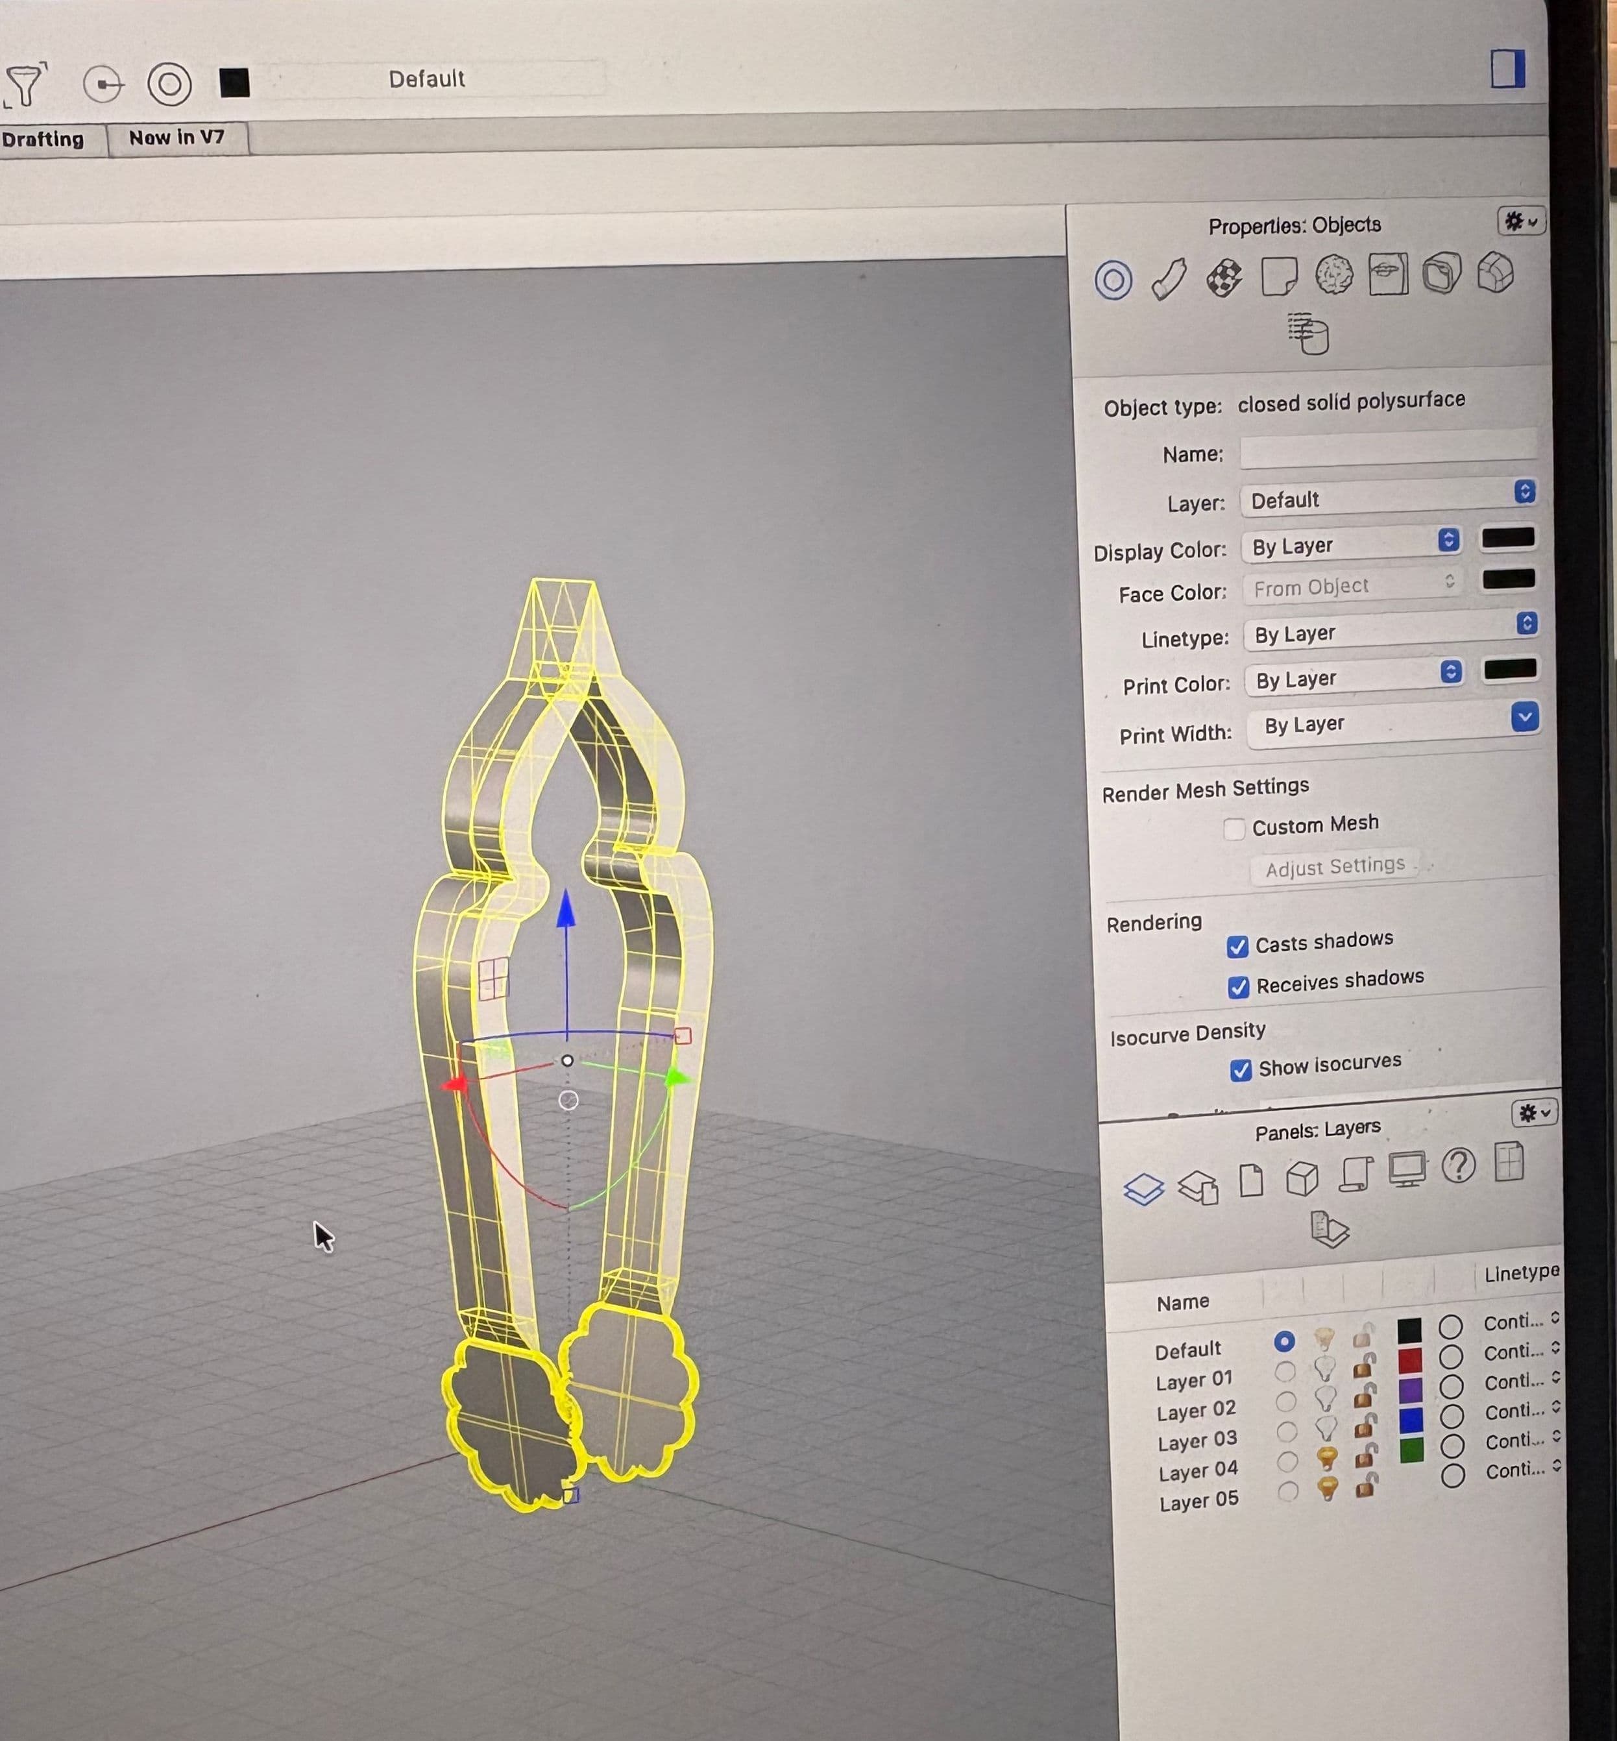
Task: Make Layer 01 the current layer
Action: pyautogui.click(x=1285, y=1371)
